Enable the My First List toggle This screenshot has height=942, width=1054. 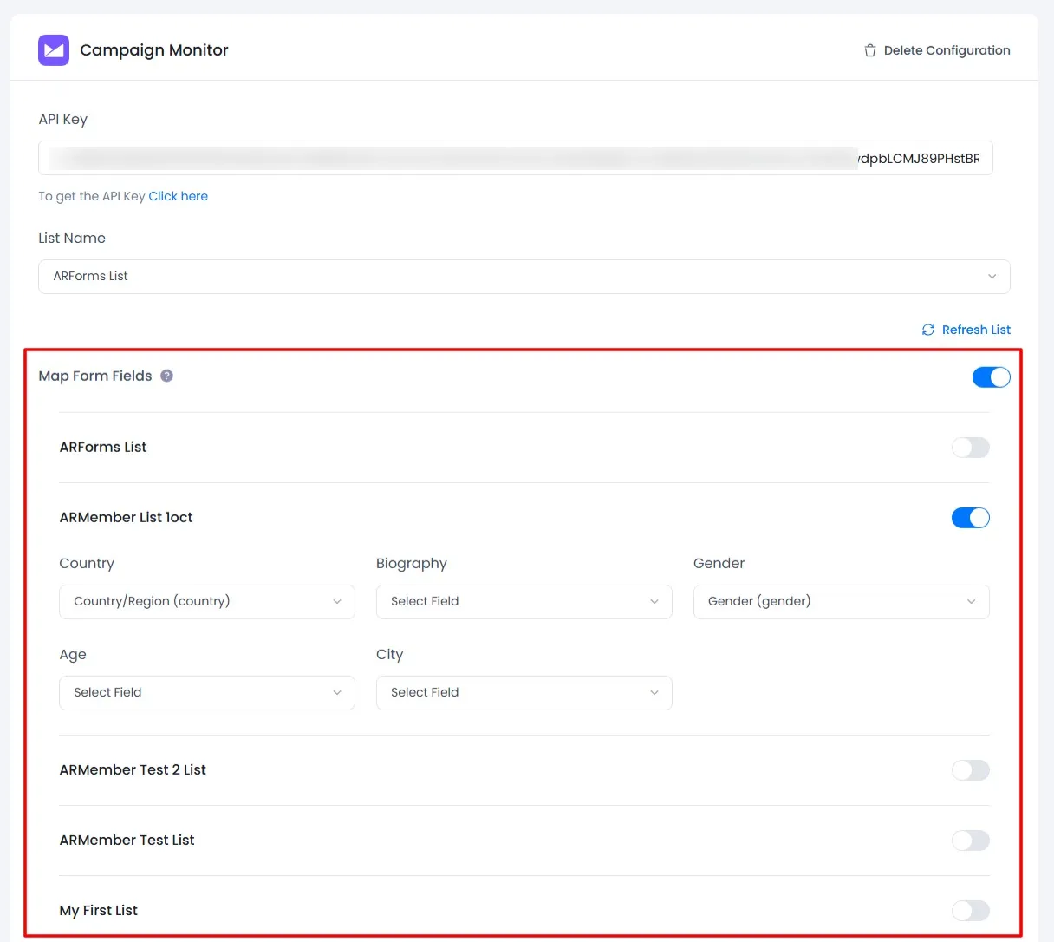[970, 911]
